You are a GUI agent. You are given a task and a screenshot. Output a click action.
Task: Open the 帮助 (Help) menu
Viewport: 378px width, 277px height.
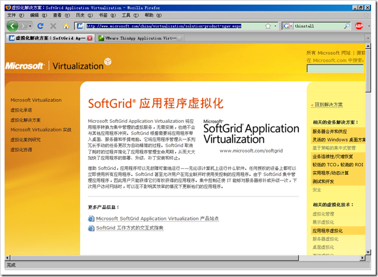pyautogui.click(x=153, y=15)
